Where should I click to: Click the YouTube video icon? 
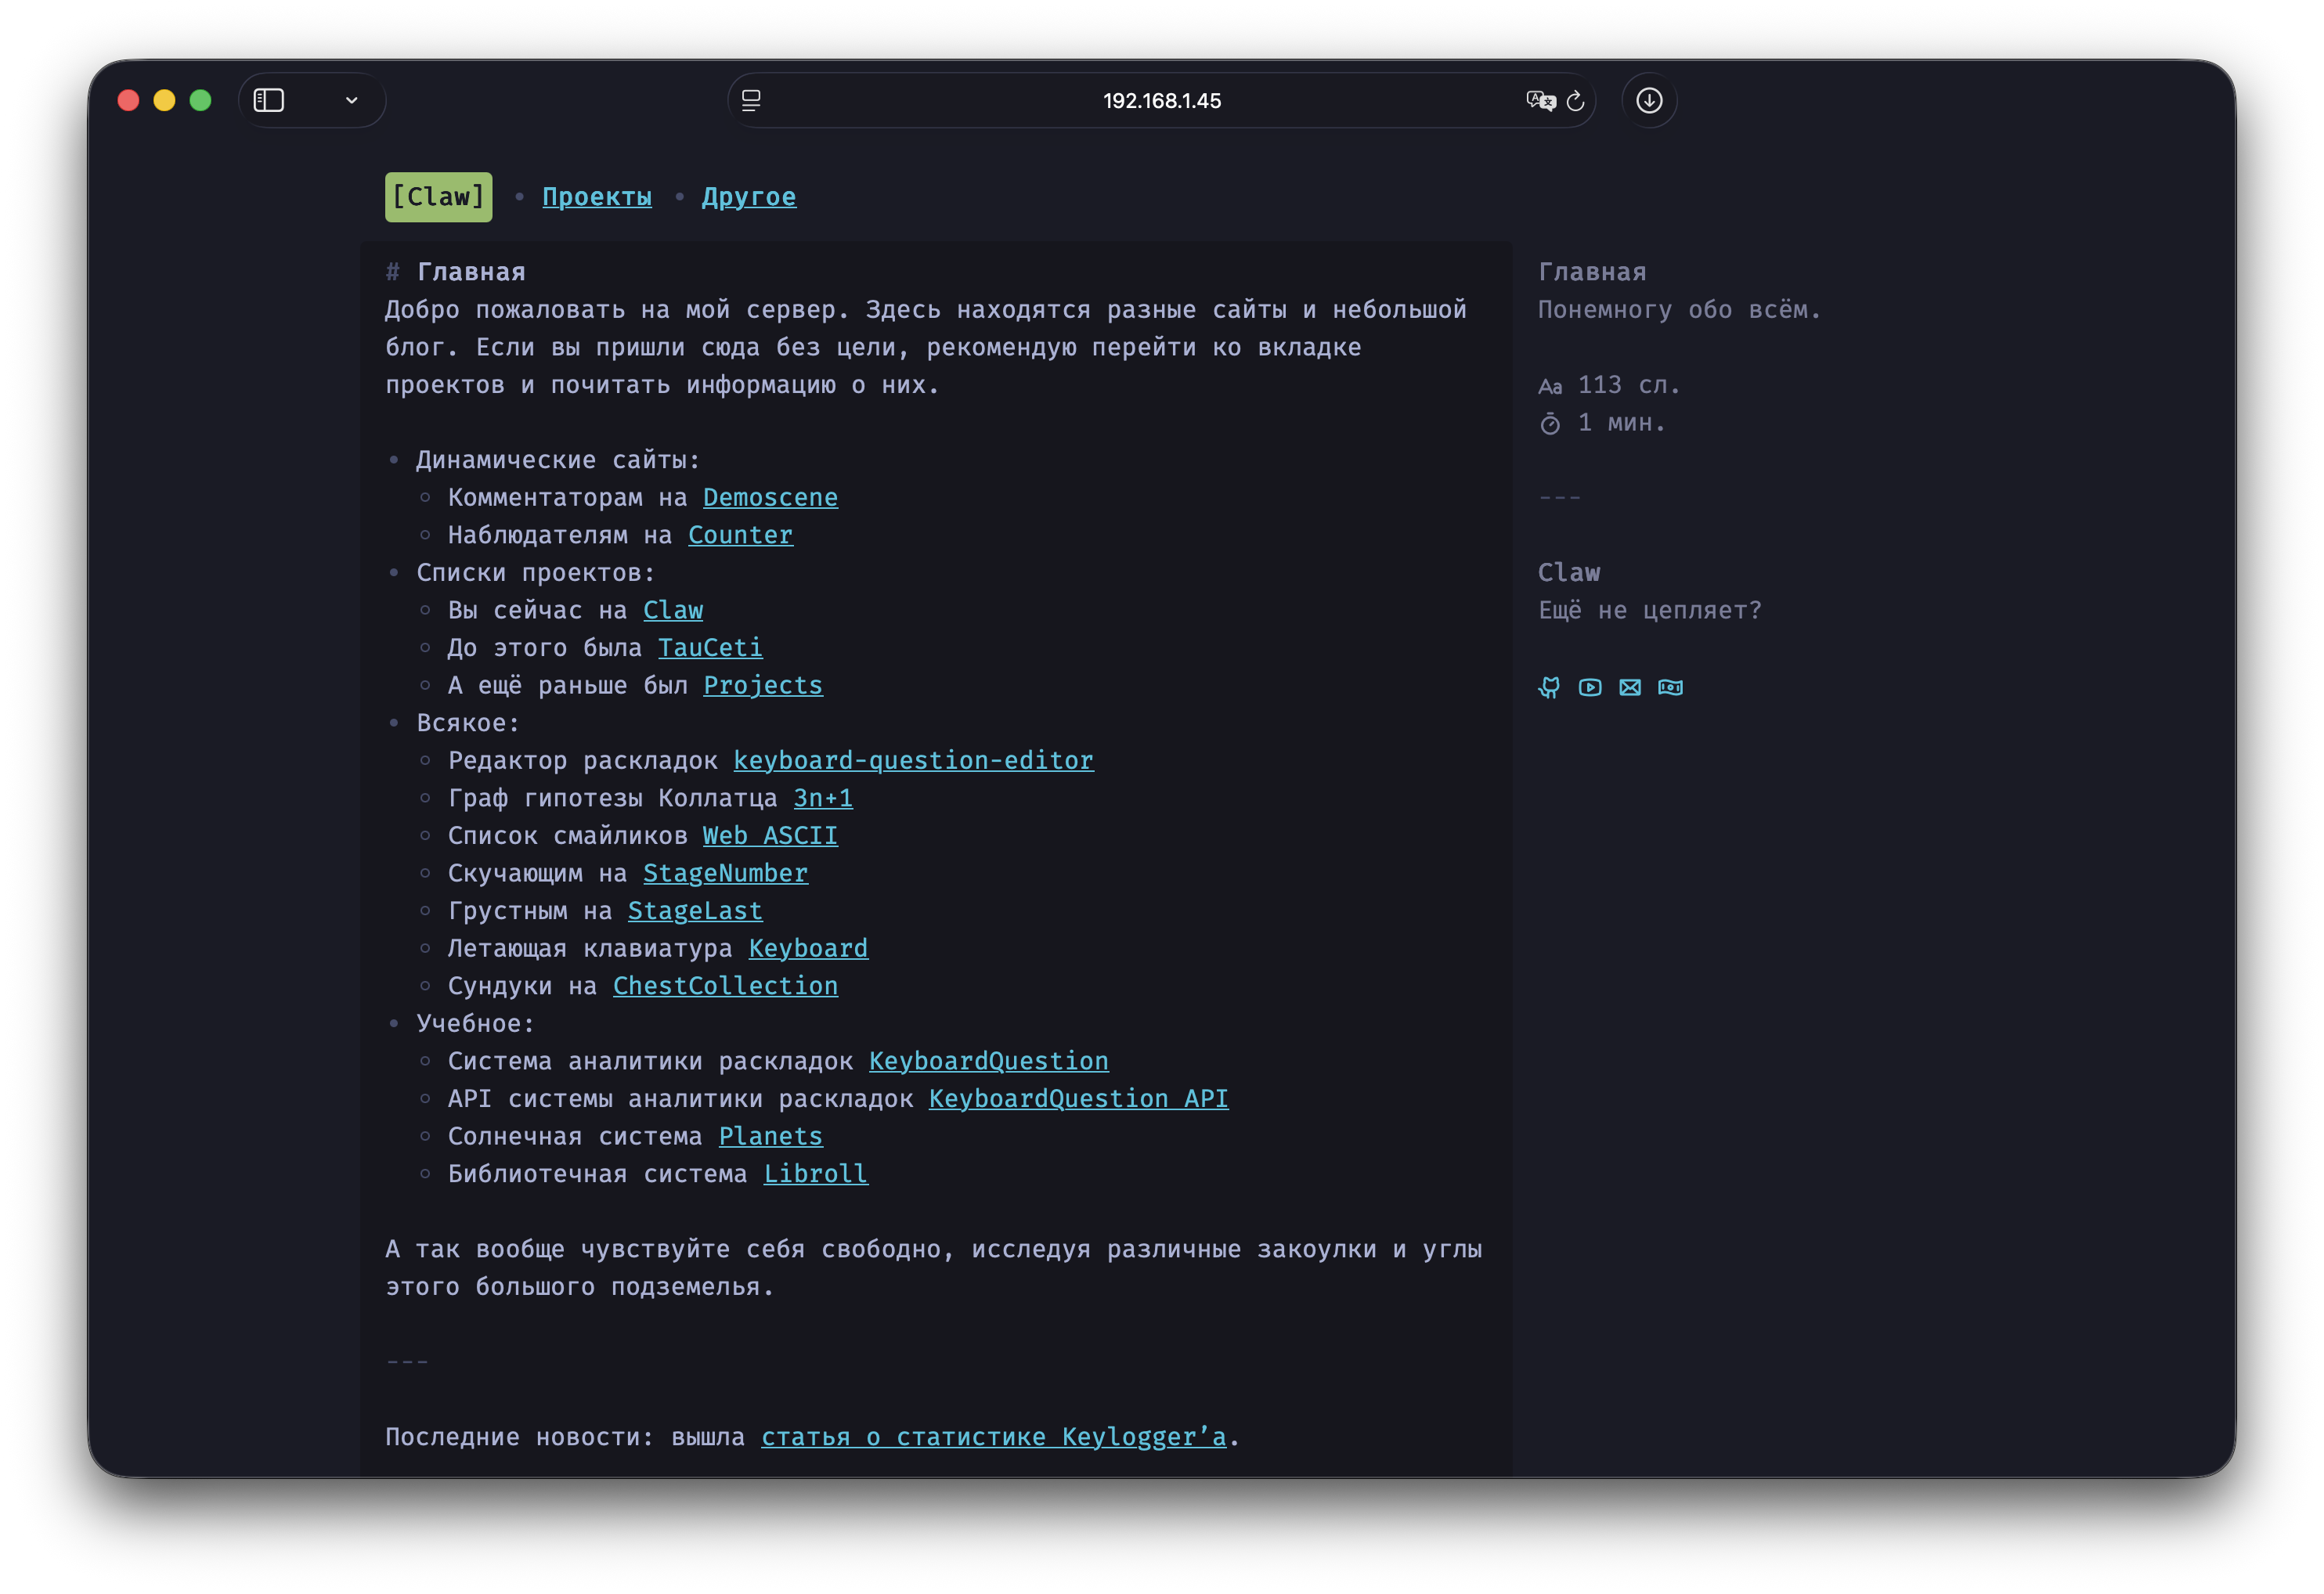[x=1590, y=687]
